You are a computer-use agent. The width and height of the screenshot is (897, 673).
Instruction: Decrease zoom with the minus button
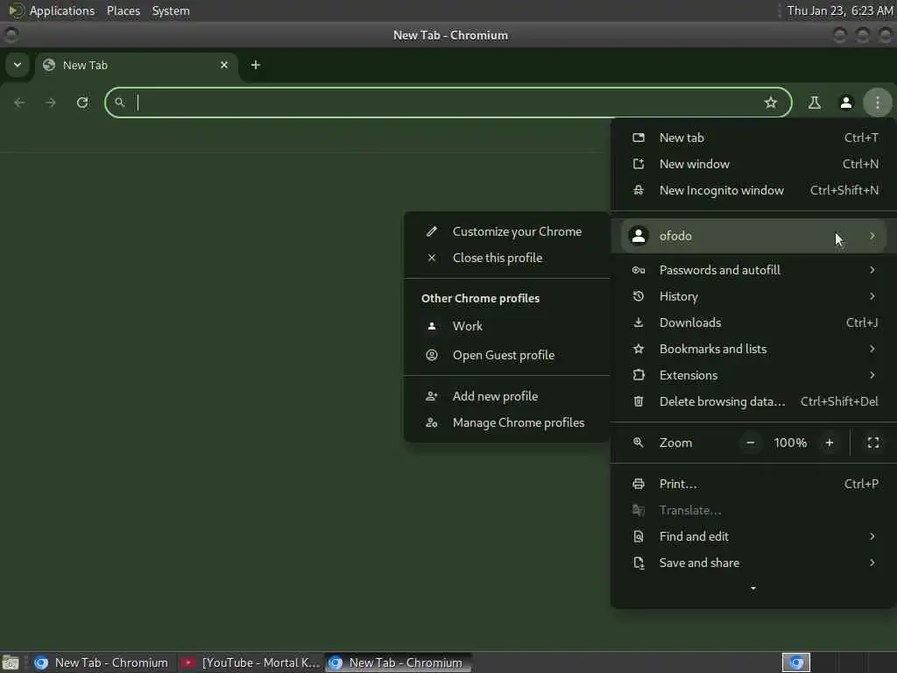[750, 443]
